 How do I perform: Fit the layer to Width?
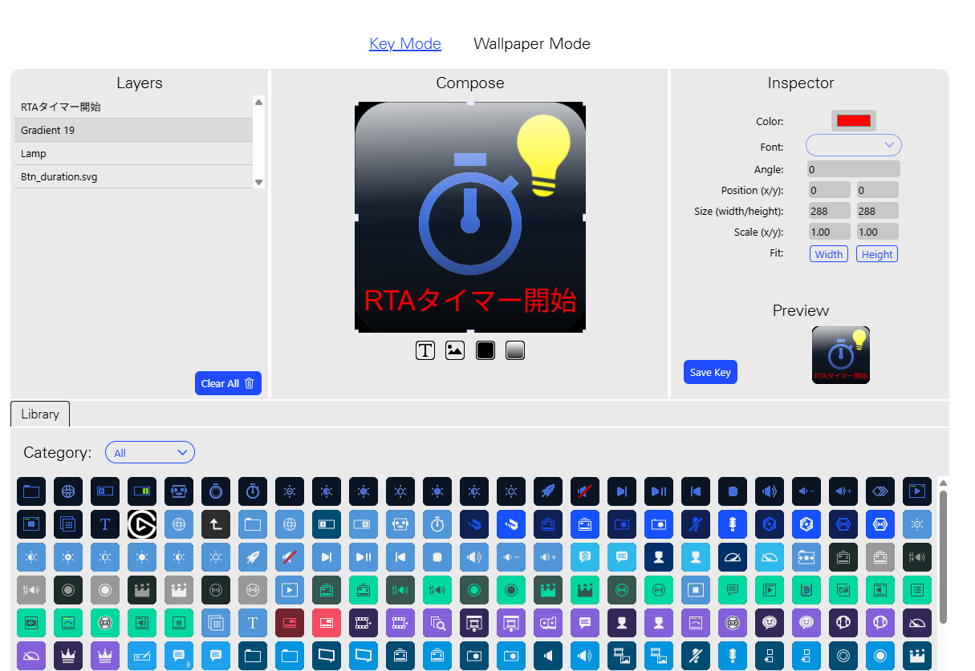(829, 254)
